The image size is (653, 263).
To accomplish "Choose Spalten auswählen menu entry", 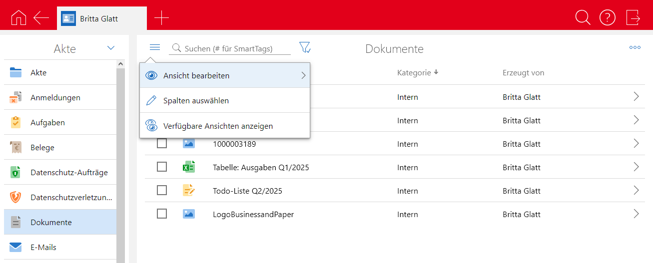I will (196, 101).
